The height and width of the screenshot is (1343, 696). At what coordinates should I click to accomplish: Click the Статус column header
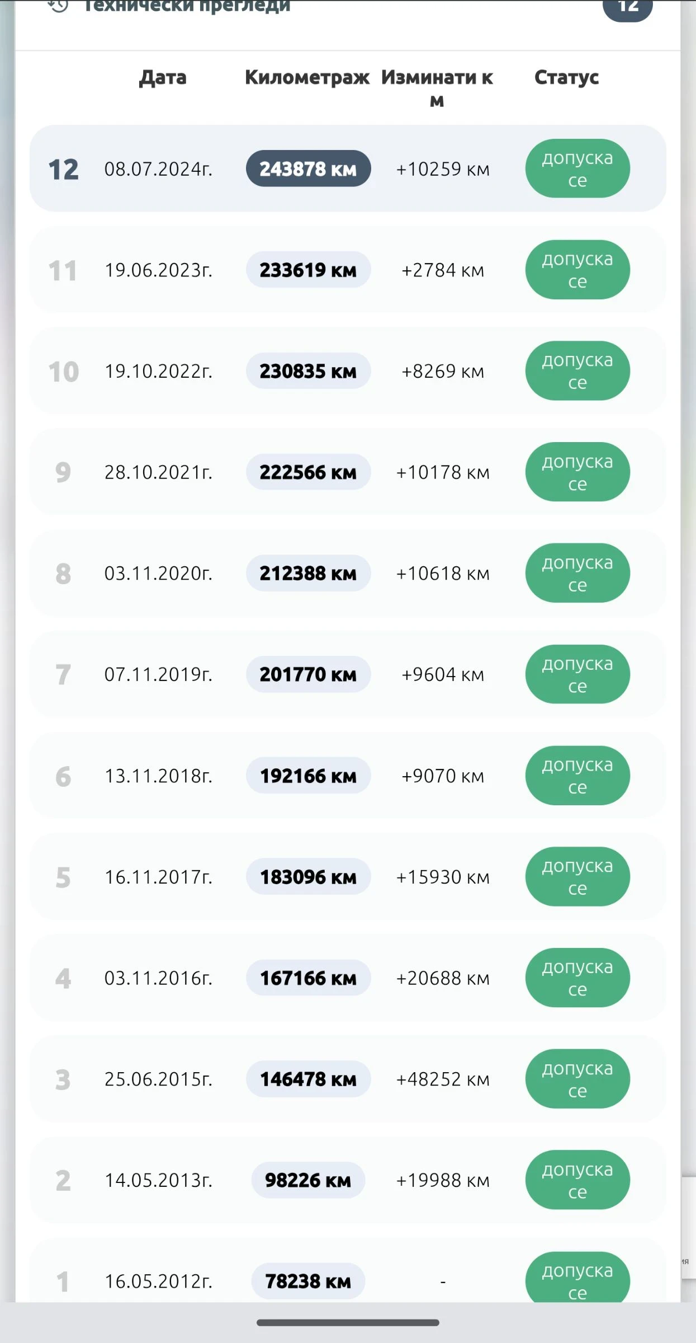click(x=566, y=77)
